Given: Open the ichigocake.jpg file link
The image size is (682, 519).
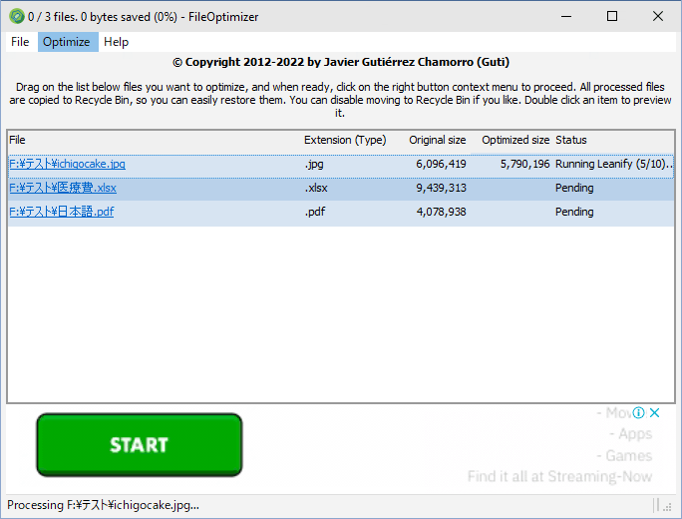Looking at the screenshot, I should (x=68, y=164).
